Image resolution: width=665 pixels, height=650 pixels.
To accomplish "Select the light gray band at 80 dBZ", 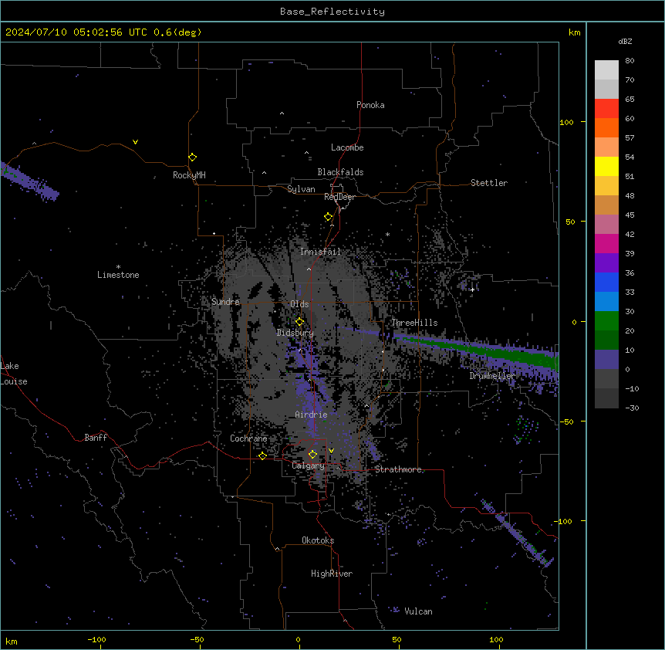I will coord(606,70).
